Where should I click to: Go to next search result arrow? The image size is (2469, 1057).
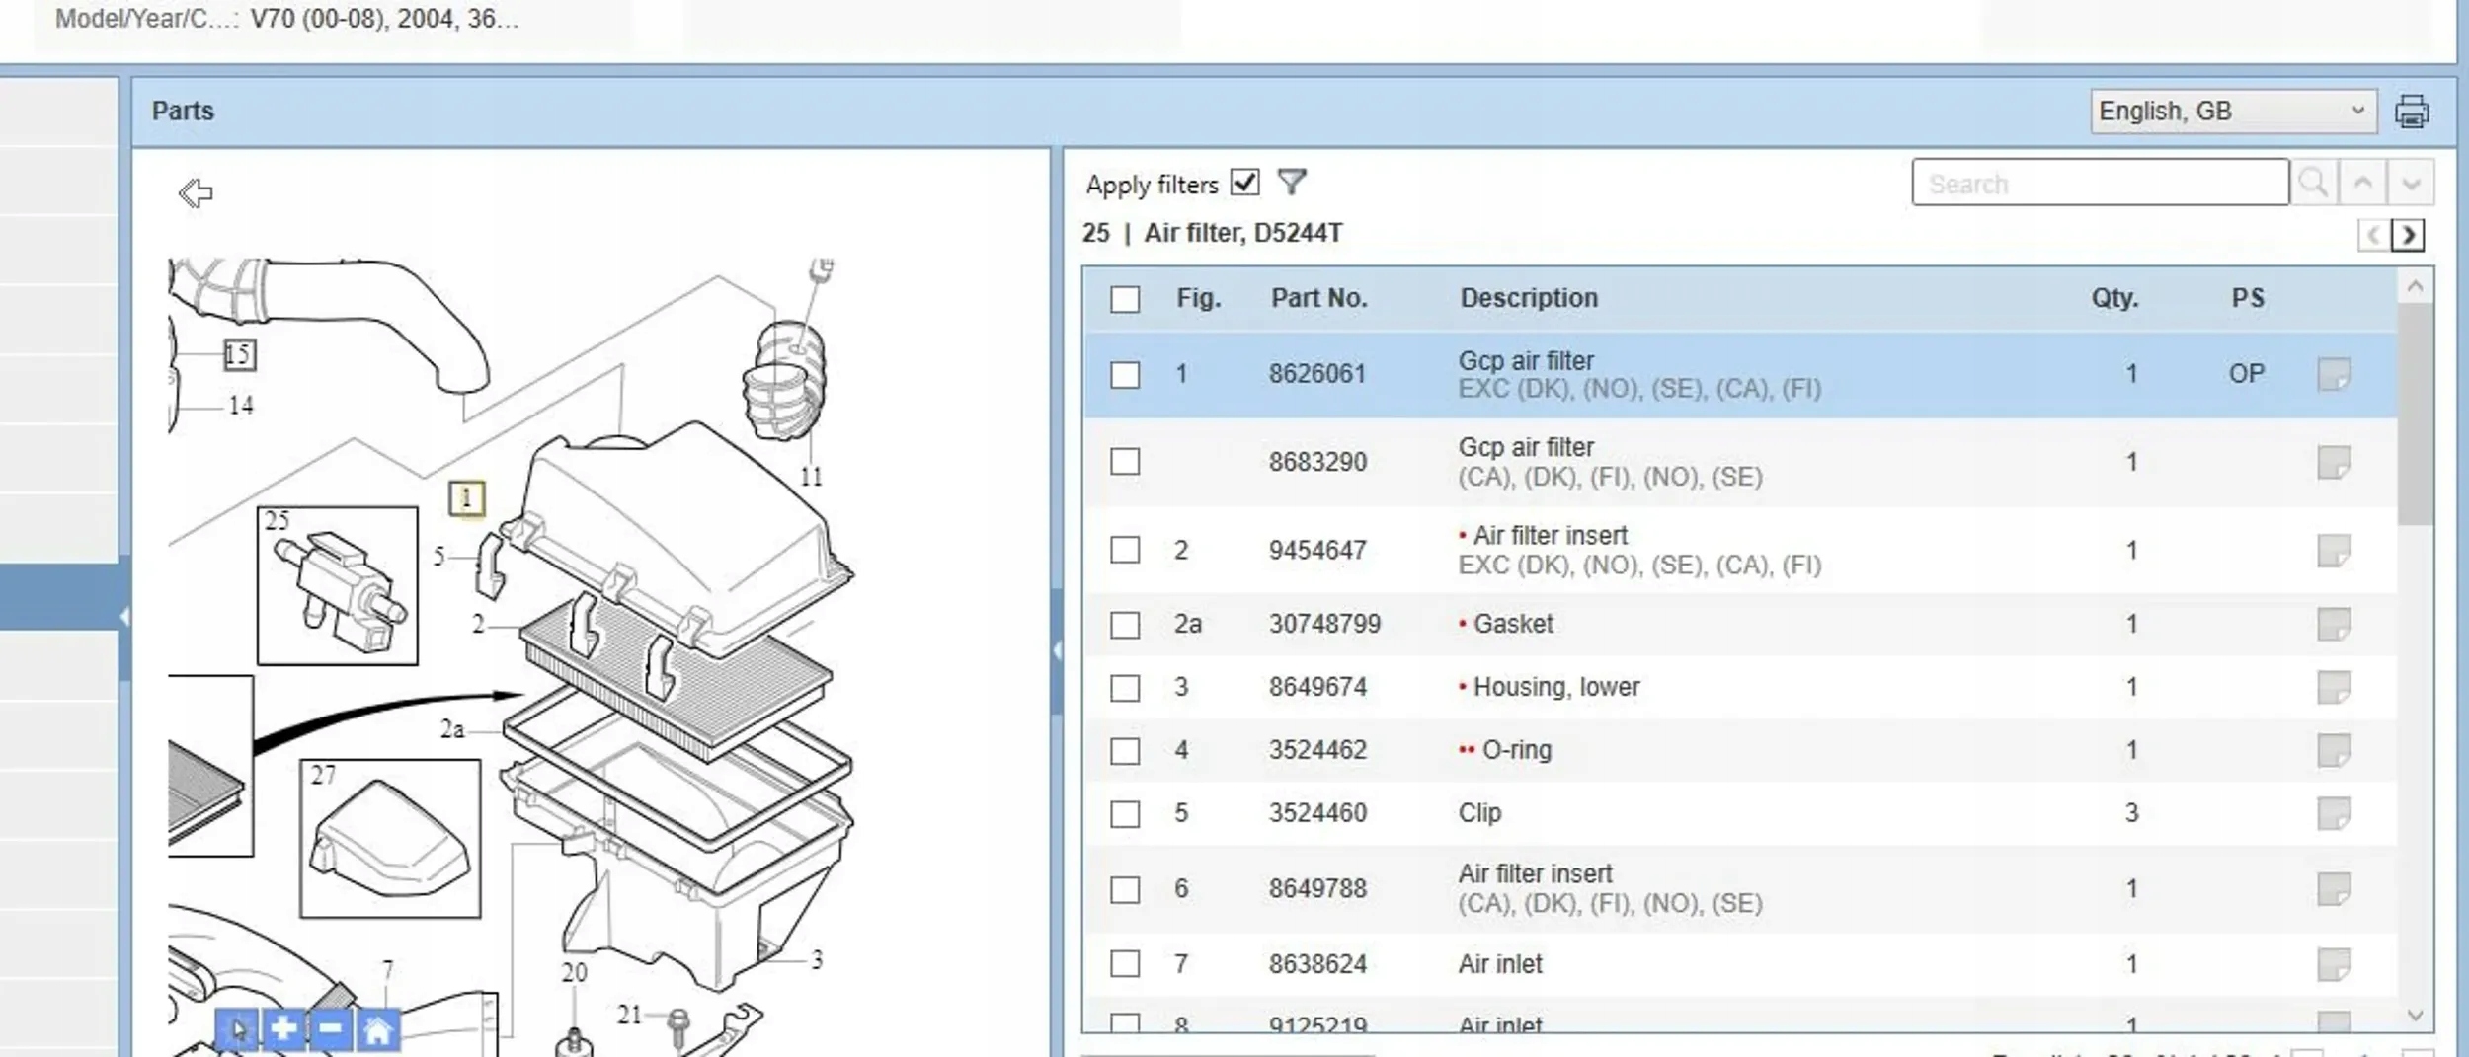coord(2410,183)
